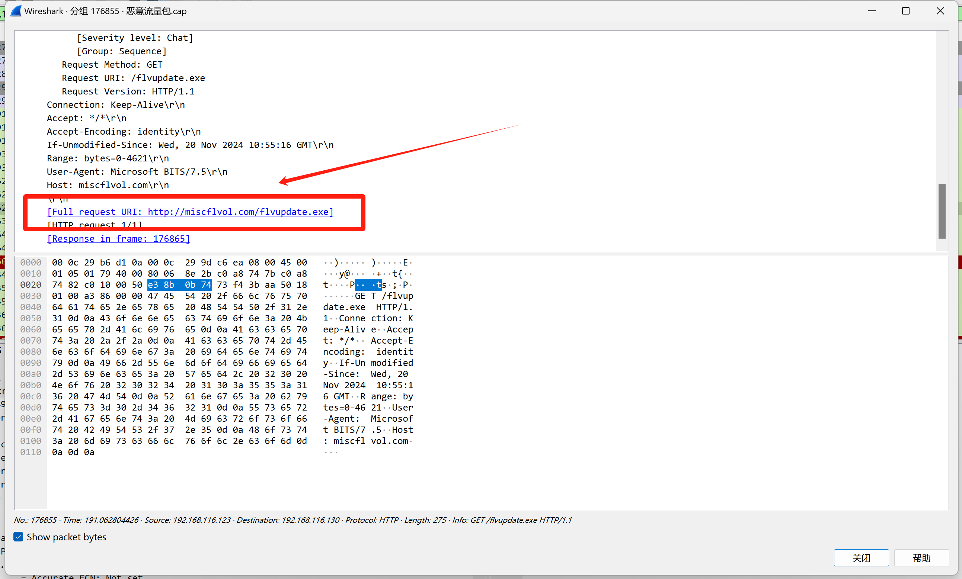The height and width of the screenshot is (579, 962).
Task: Click the ASCII text 'date.exe HTTP/1.'
Action: click(368, 307)
